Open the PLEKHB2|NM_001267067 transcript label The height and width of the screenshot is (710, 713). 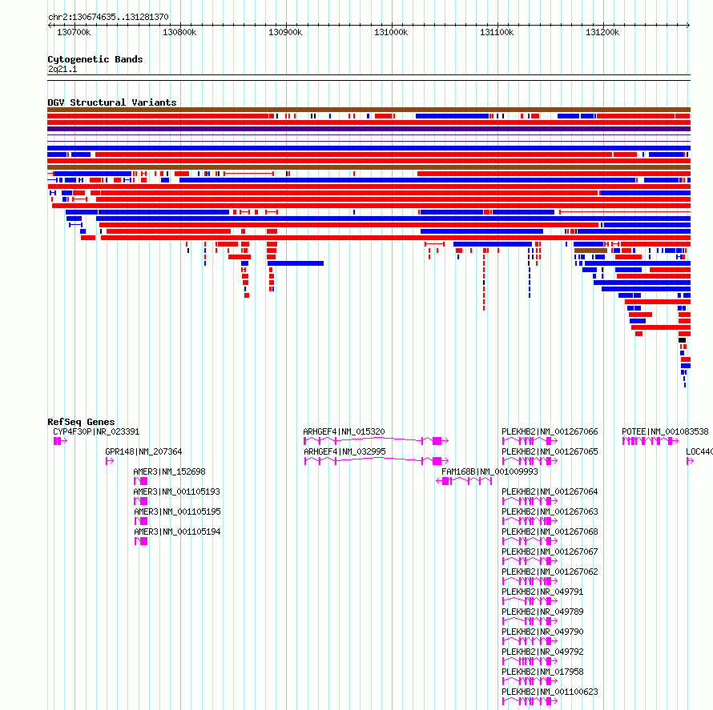pyautogui.click(x=550, y=552)
